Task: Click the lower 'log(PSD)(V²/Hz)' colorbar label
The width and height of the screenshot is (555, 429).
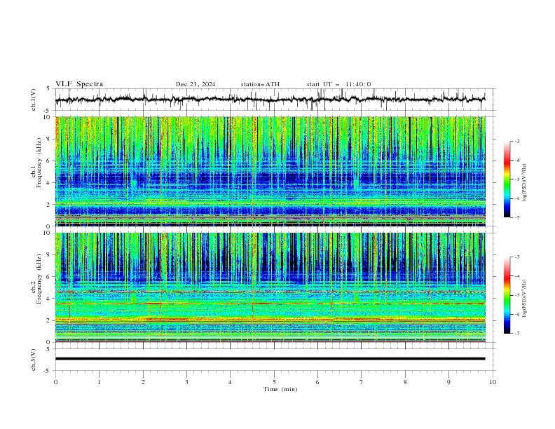Action: [525, 299]
